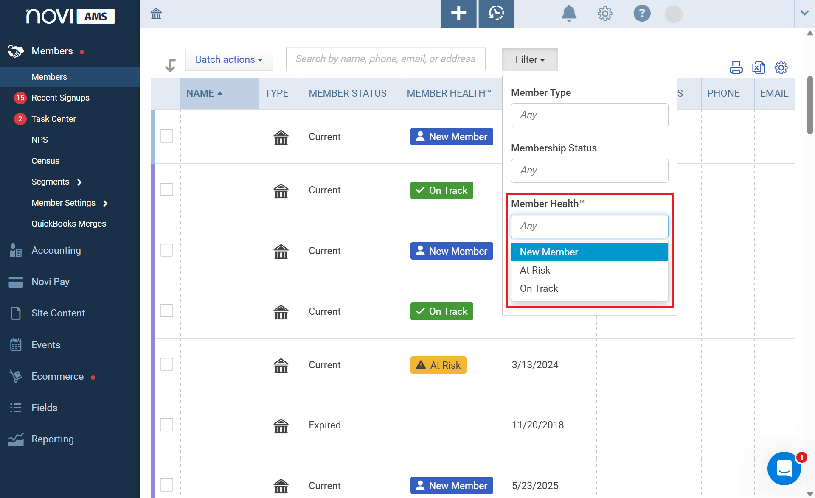
Task: Go to Recent Signups
Action: pos(60,98)
